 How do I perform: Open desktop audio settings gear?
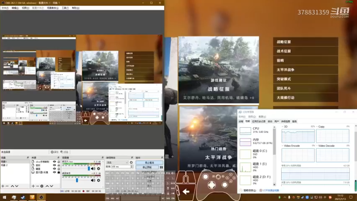(x=99, y=180)
